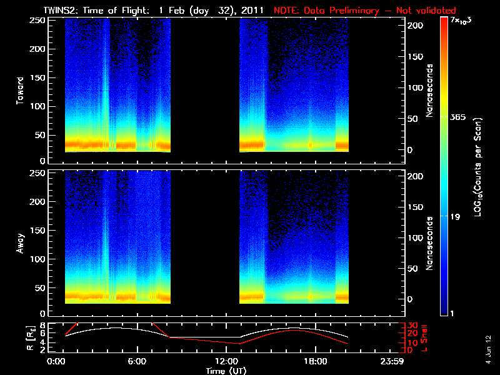The height and width of the screenshot is (375, 500).
Task: Click the Away panel y-axis label
Action: click(x=21, y=243)
